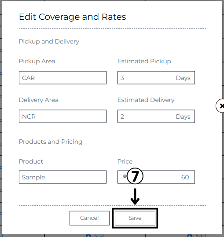The height and width of the screenshot is (237, 224).
Task: Click the value 2 in Estimated Delivery
Action: coord(122,117)
